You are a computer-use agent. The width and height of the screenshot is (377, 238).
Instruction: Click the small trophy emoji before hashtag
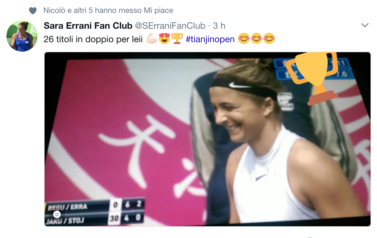click(177, 39)
